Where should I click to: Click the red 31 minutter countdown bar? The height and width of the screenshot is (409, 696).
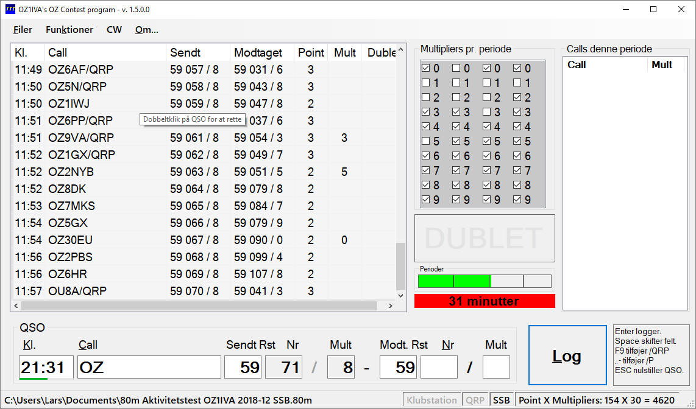coord(485,301)
